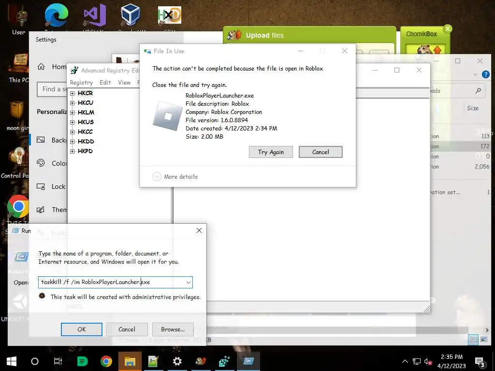Select Background icon in Settings sidebar

pyautogui.click(x=41, y=140)
